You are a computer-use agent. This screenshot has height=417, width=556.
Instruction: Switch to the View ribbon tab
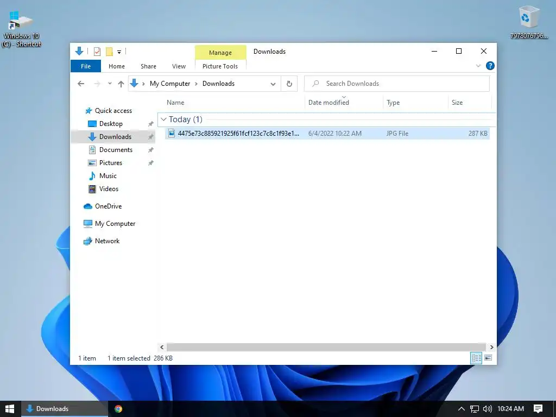pos(179,66)
